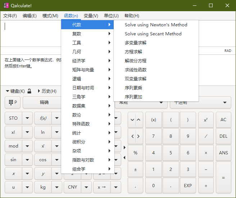The height and width of the screenshot is (198, 236).
Task: Open the programming keypad grid P button
Action: [x=13, y=102]
